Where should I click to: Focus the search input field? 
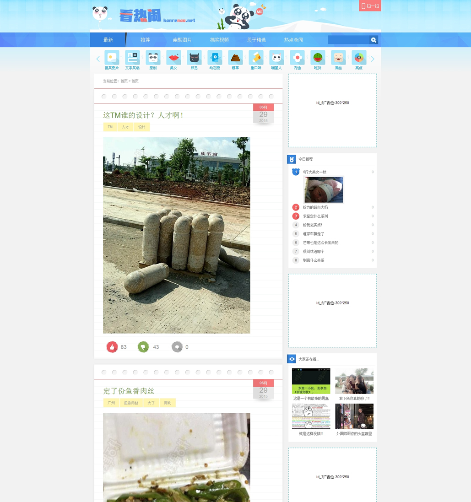point(349,40)
